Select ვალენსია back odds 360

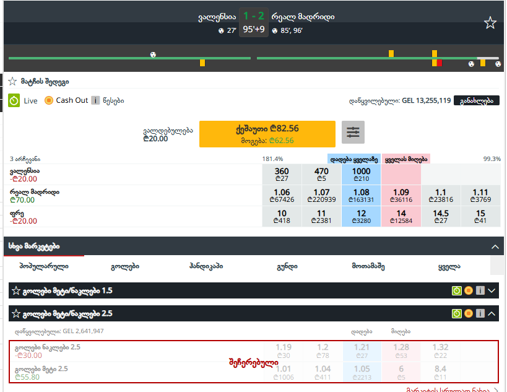[x=282, y=175]
